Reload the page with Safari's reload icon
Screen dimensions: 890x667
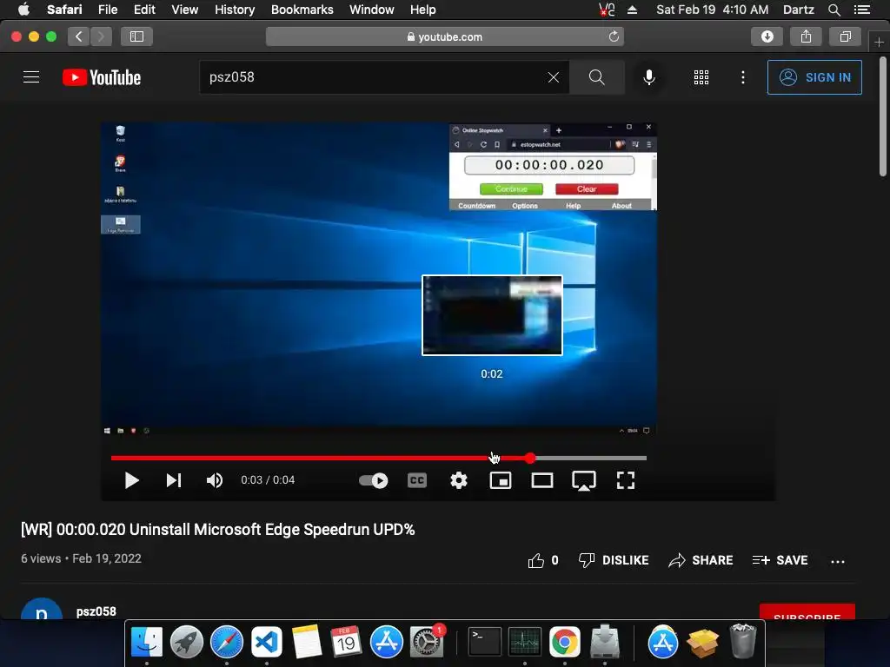tap(614, 36)
